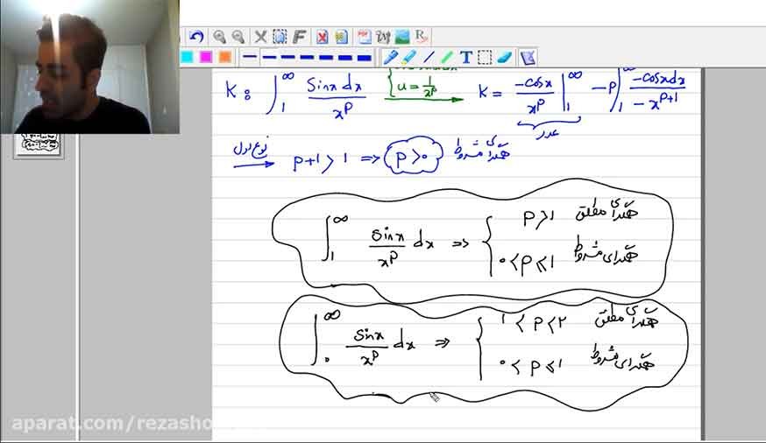
Task: Choose the orange pen color
Action: [x=224, y=57]
